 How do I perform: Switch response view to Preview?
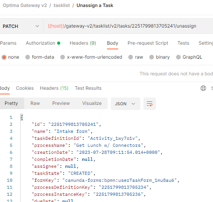(x=61, y=103)
